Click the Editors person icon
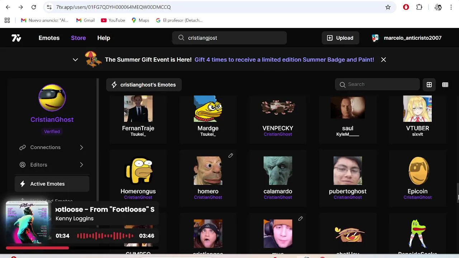Viewport: 459px width, 258px height. pyautogui.click(x=23, y=165)
